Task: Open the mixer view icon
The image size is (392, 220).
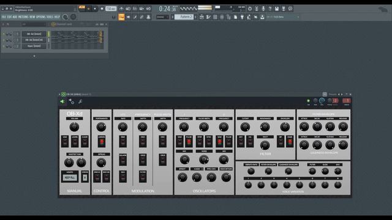Action: (222, 17)
